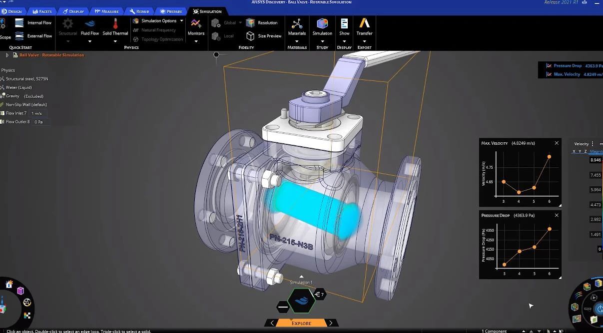The height and width of the screenshot is (333, 603).
Task: Select velocity Z component in legend
Action: coord(586,151)
